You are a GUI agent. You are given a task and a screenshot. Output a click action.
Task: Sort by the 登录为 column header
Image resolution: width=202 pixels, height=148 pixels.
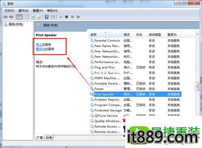(x=173, y=35)
